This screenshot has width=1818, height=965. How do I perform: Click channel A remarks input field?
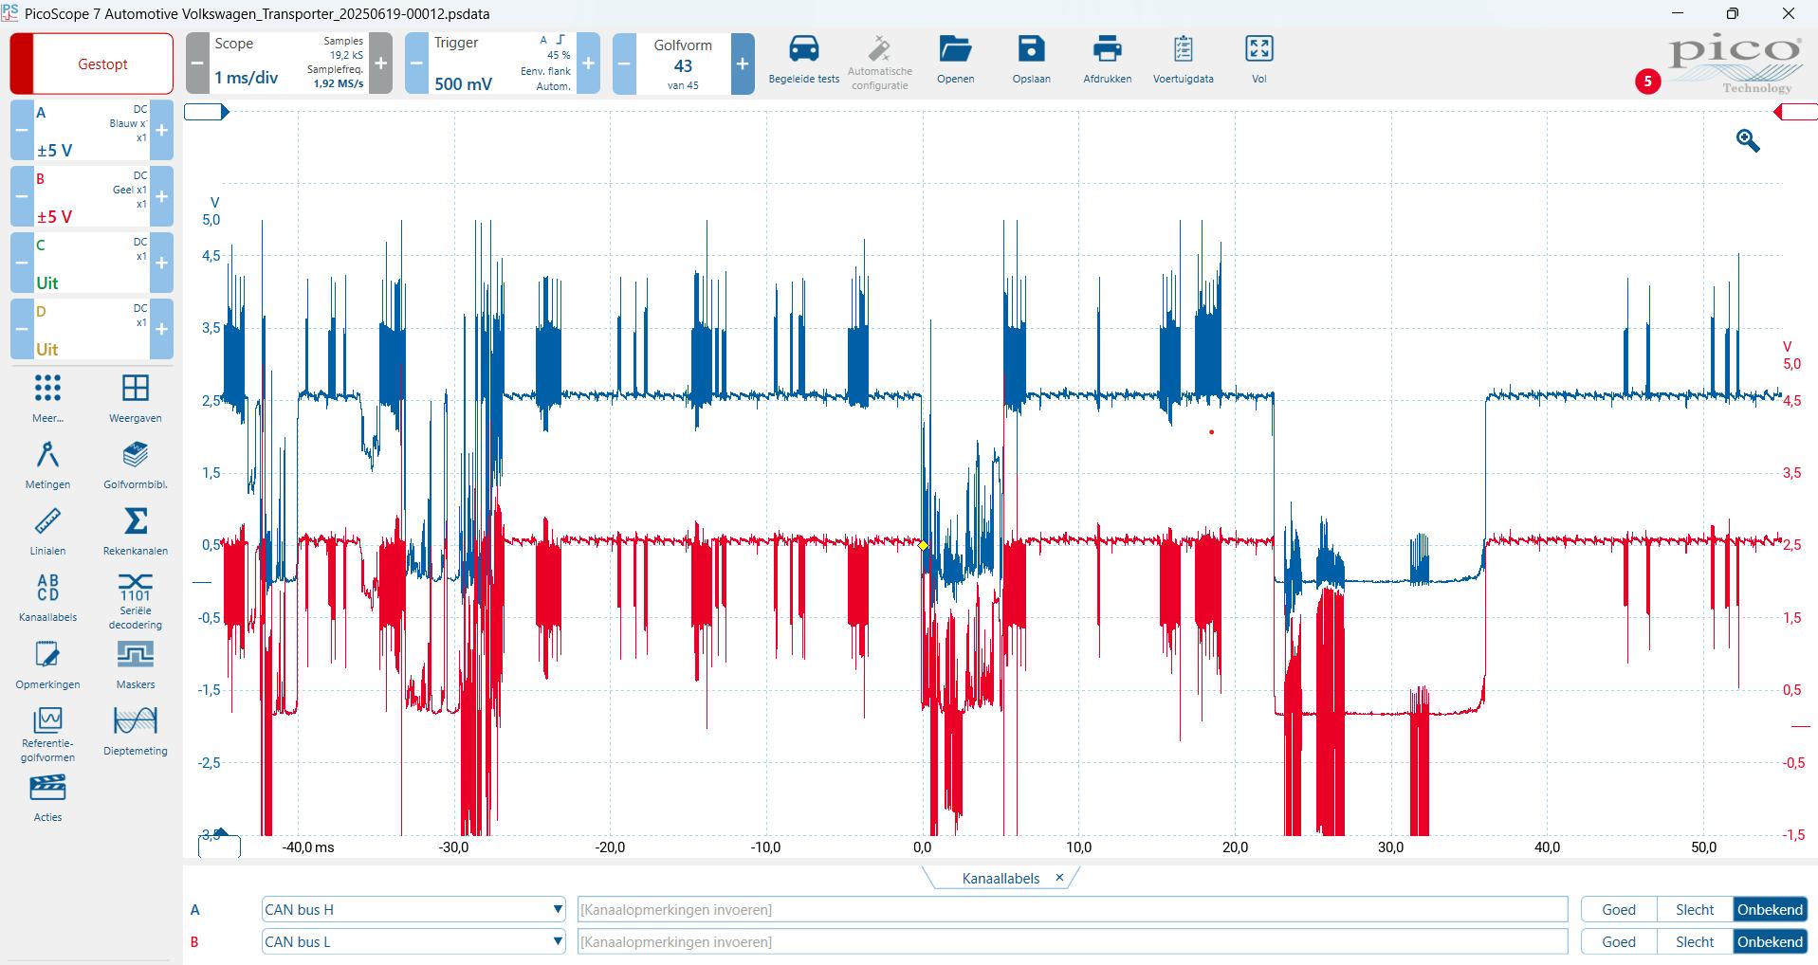click(1072, 910)
